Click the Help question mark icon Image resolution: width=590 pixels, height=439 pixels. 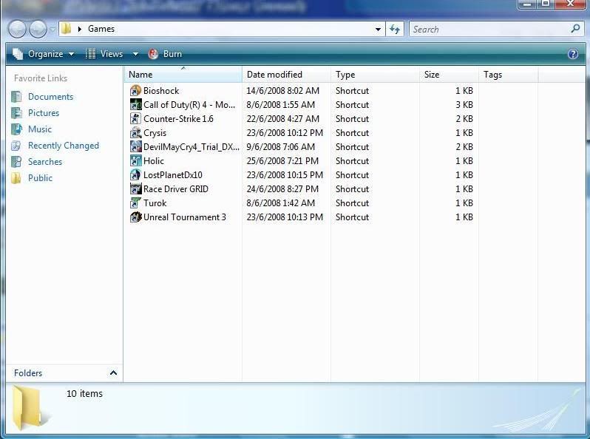(x=572, y=54)
